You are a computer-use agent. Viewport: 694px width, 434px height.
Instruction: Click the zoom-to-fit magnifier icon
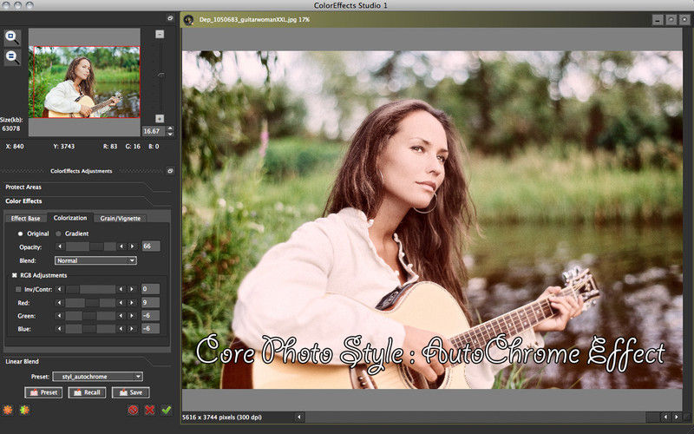(x=12, y=37)
